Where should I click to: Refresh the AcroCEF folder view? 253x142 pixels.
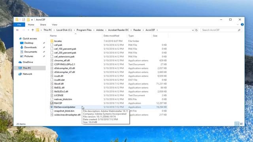point(196,30)
